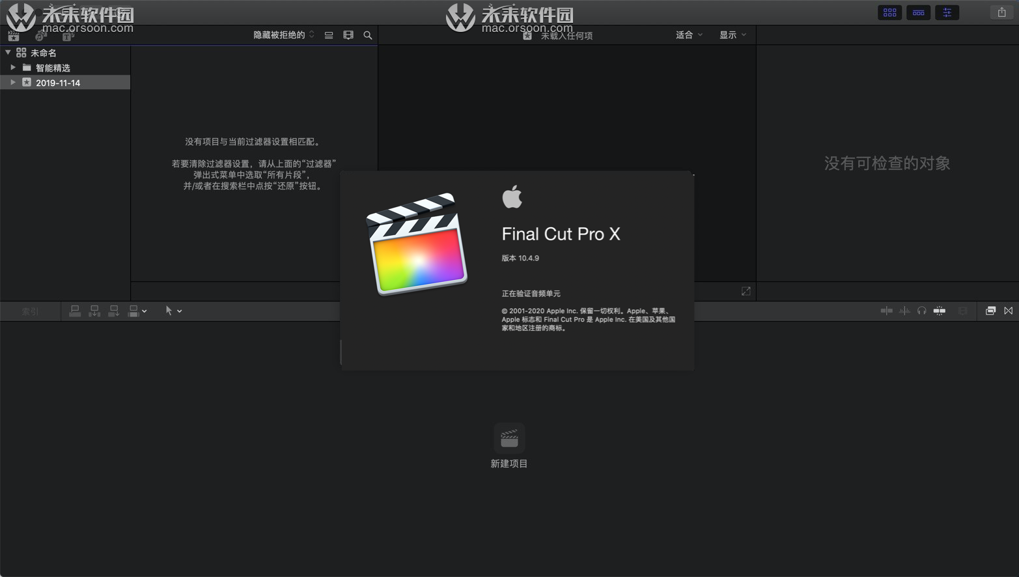Toggle audio skimming waveform icon
Screen dimensions: 1019x577
pyautogui.click(x=905, y=311)
